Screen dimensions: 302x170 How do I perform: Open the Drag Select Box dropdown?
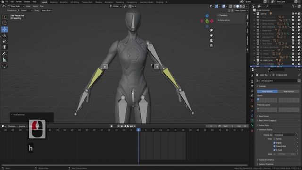pyautogui.click(x=46, y=10)
